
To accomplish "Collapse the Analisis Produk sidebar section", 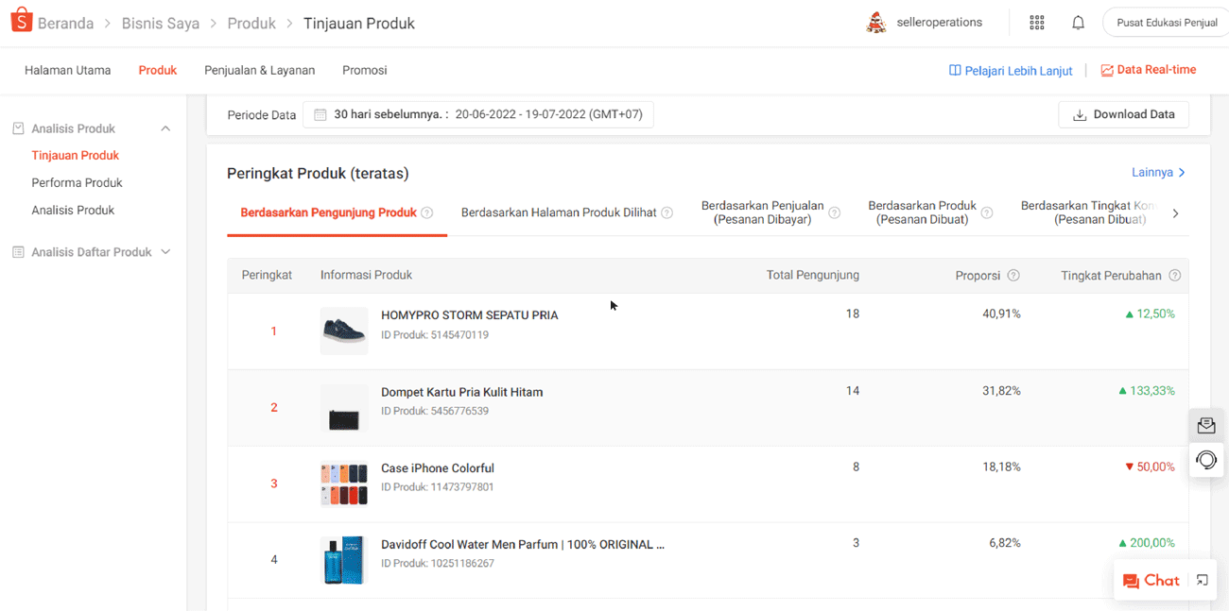I will tap(165, 128).
